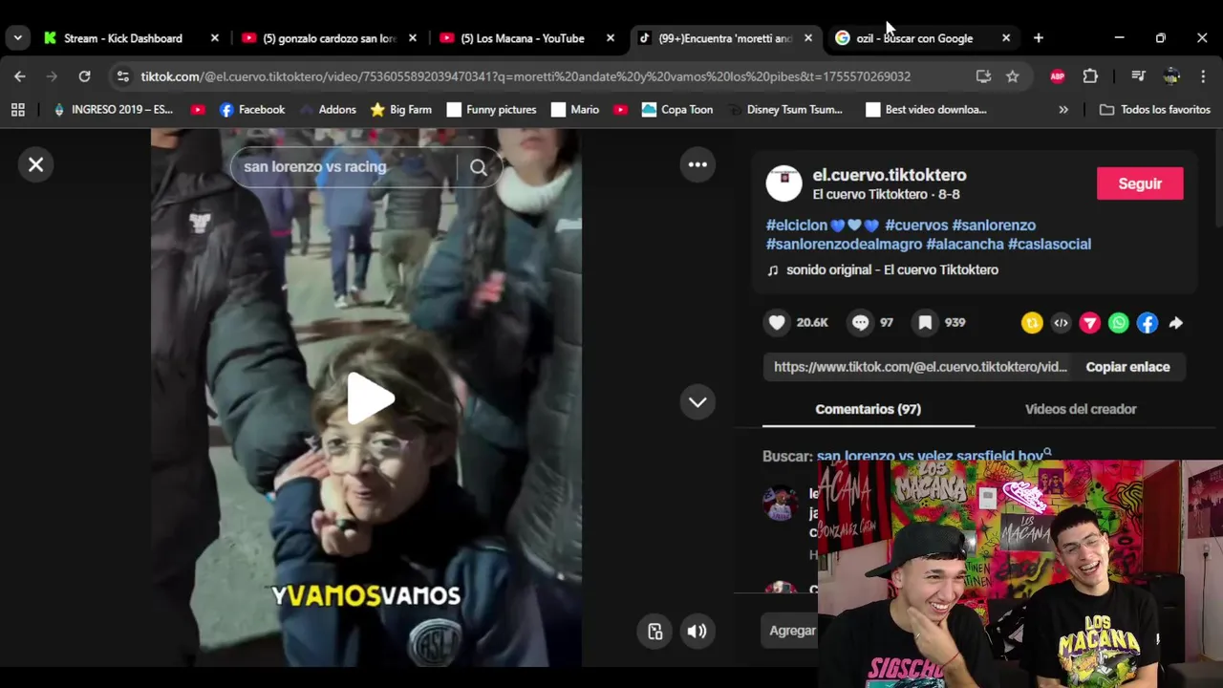Viewport: 1223px width, 688px height.
Task: Open Copa Toon bookmark
Action: 677,110
